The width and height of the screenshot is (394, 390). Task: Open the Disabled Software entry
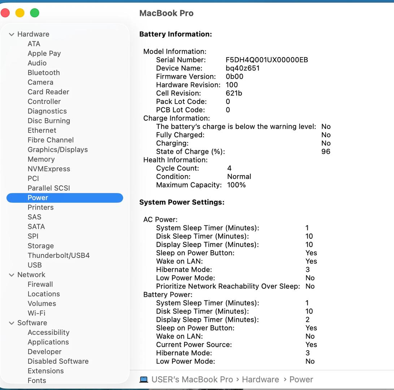tap(58, 361)
